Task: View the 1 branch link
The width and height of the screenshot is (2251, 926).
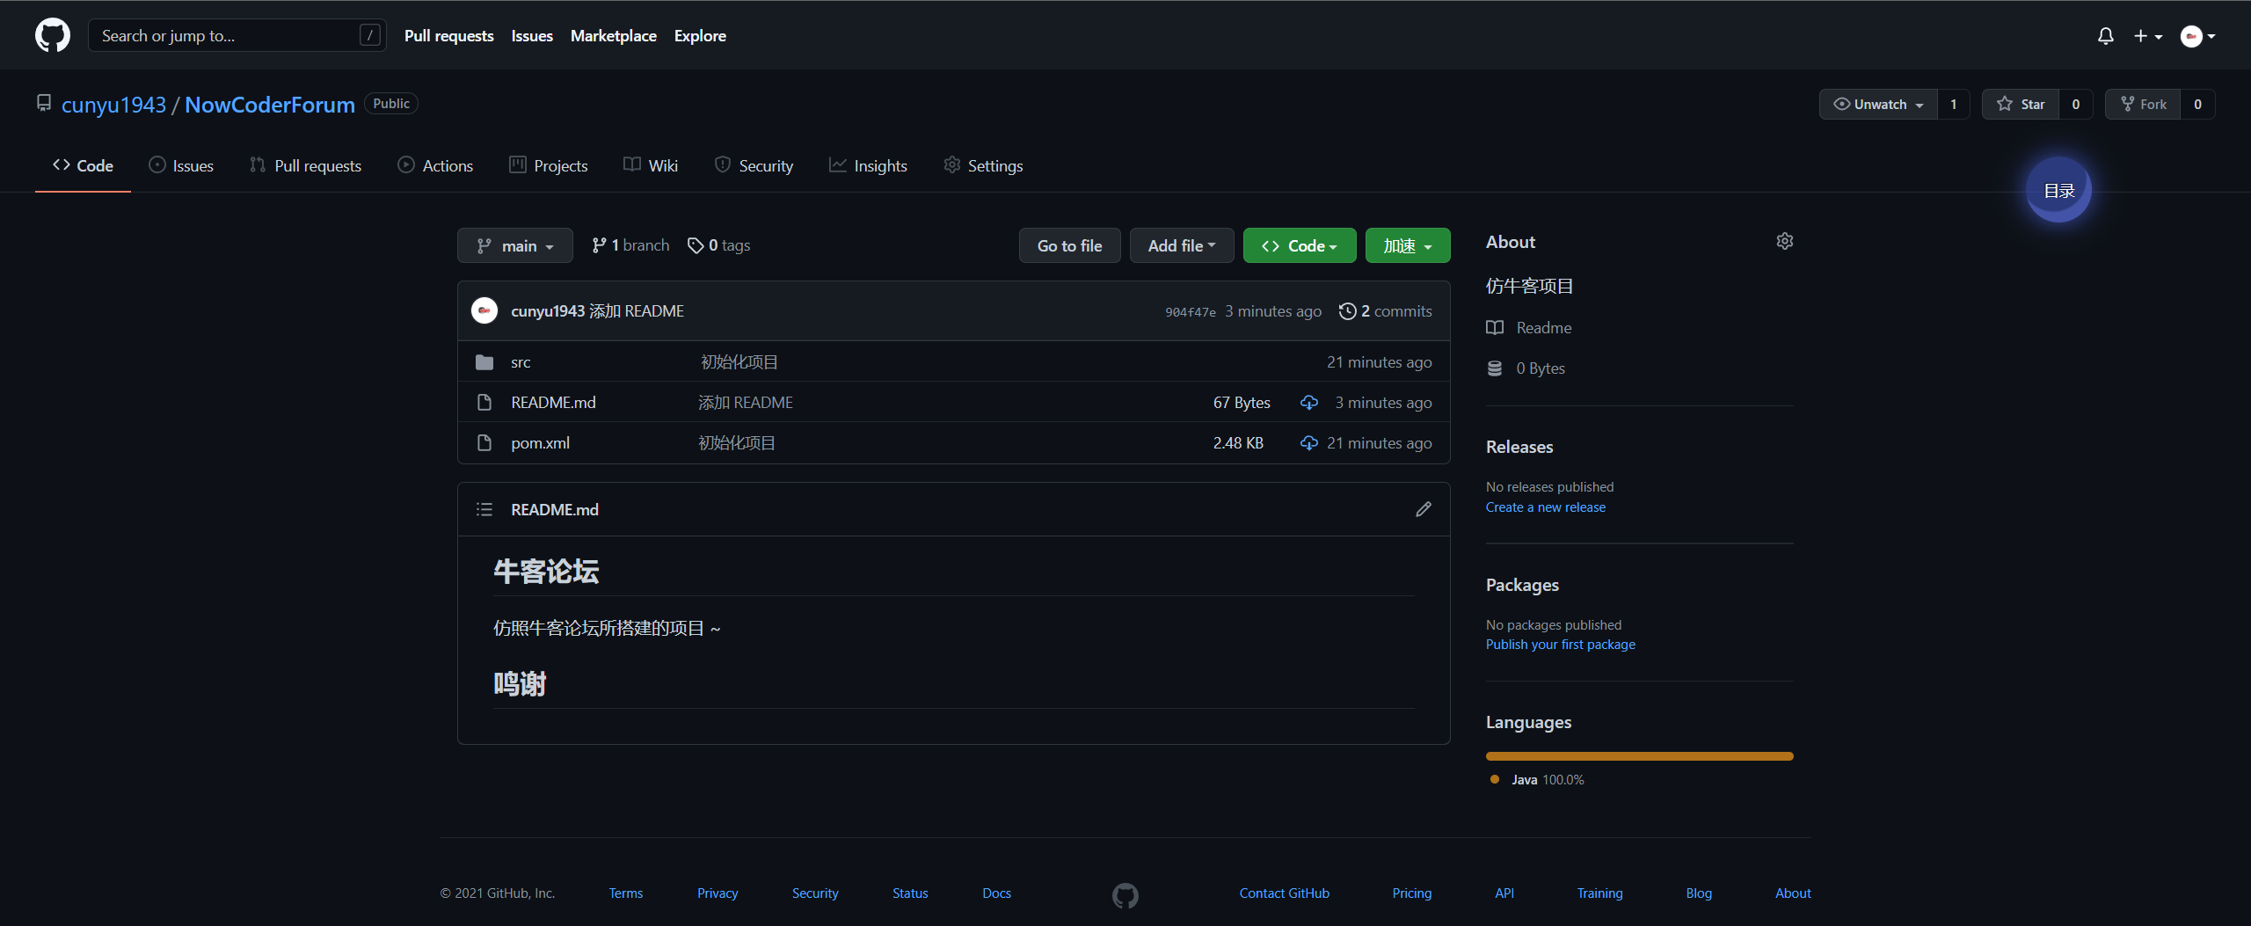Action: (630, 245)
